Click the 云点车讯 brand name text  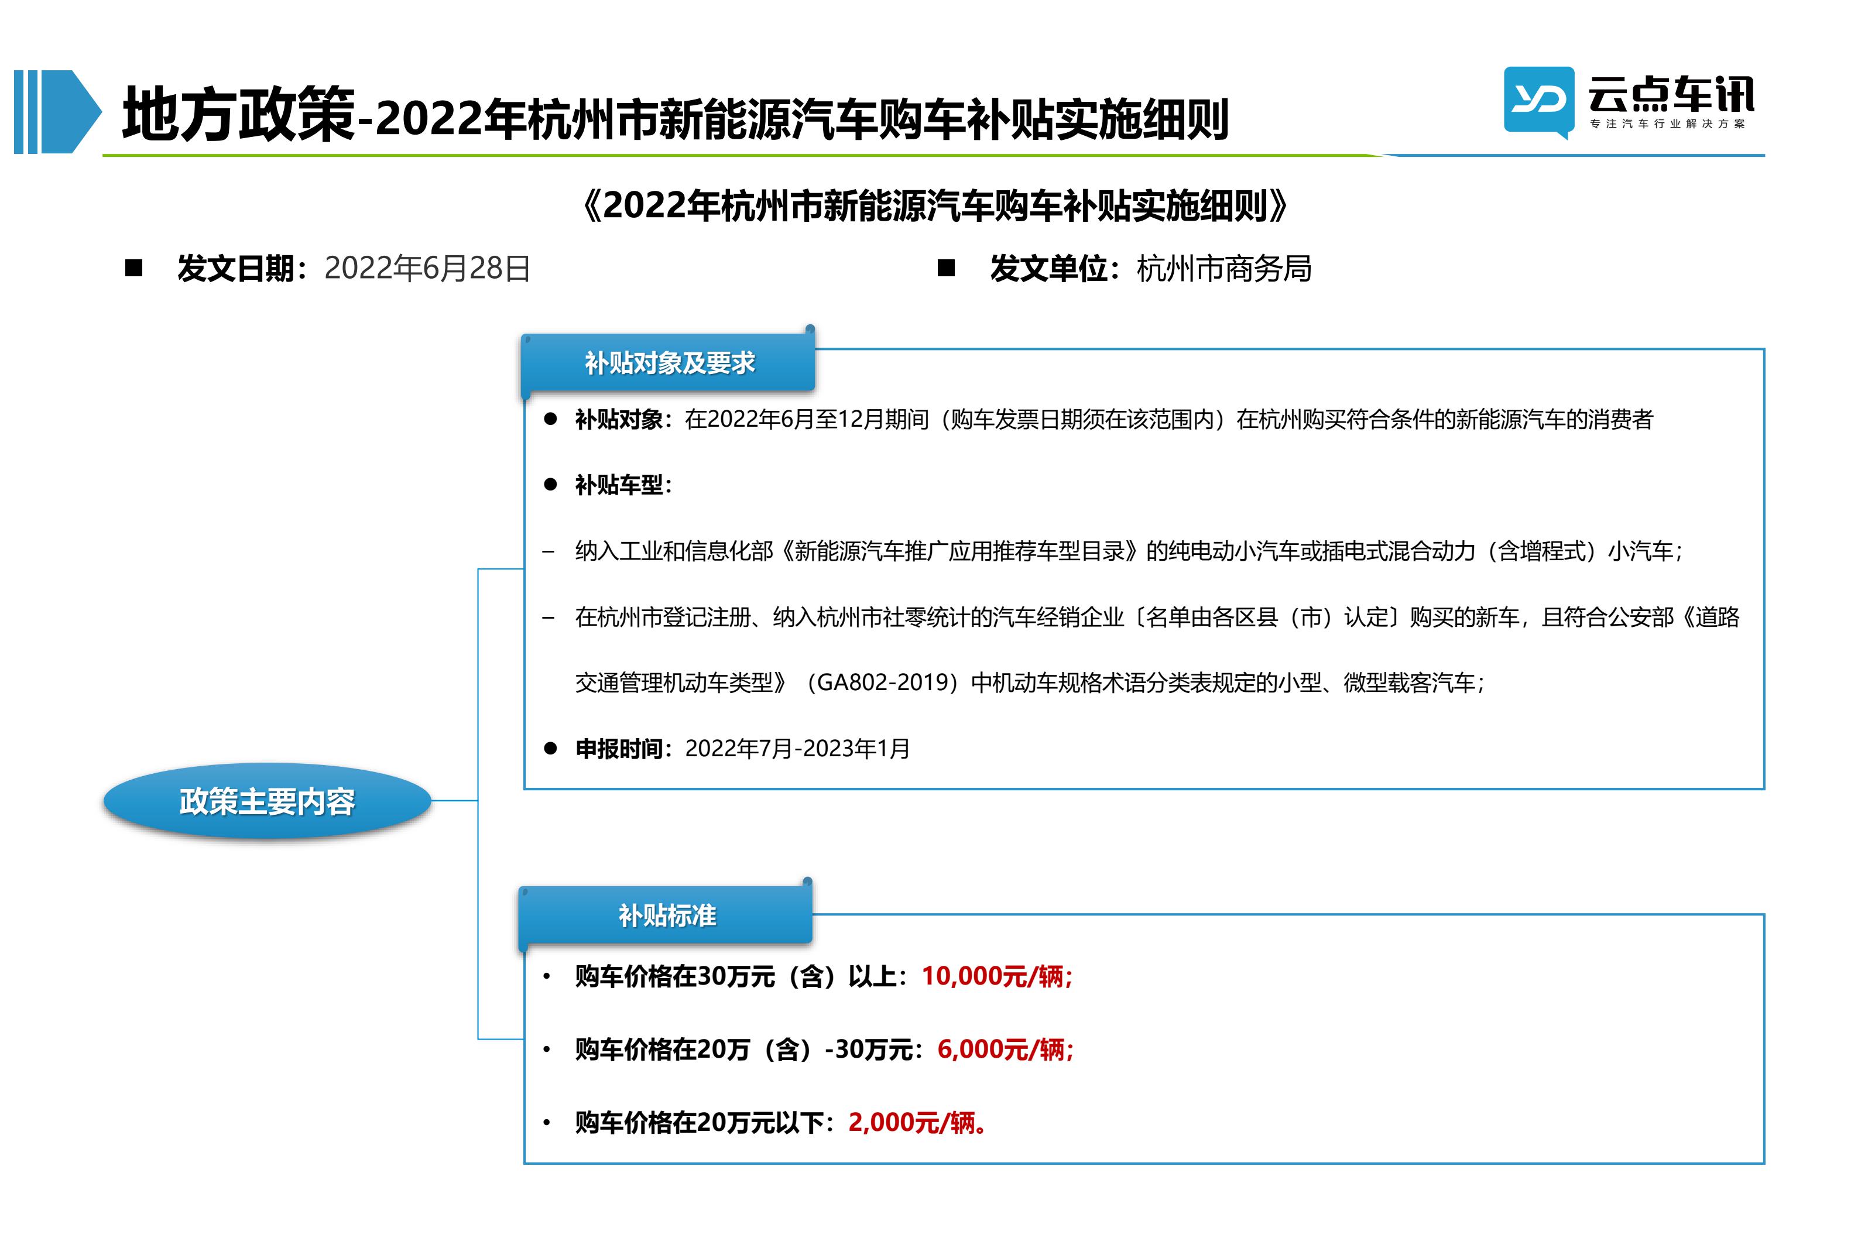[x=1671, y=94]
